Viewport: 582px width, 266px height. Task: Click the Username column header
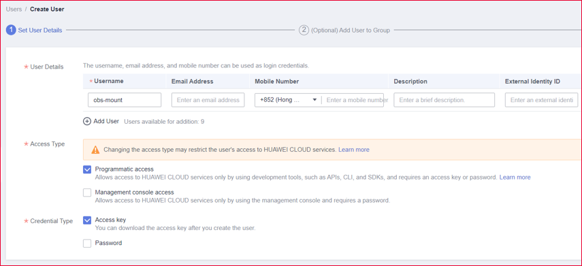[109, 81]
